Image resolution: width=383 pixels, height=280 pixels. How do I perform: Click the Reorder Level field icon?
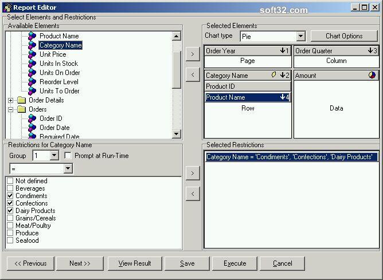(x=32, y=82)
